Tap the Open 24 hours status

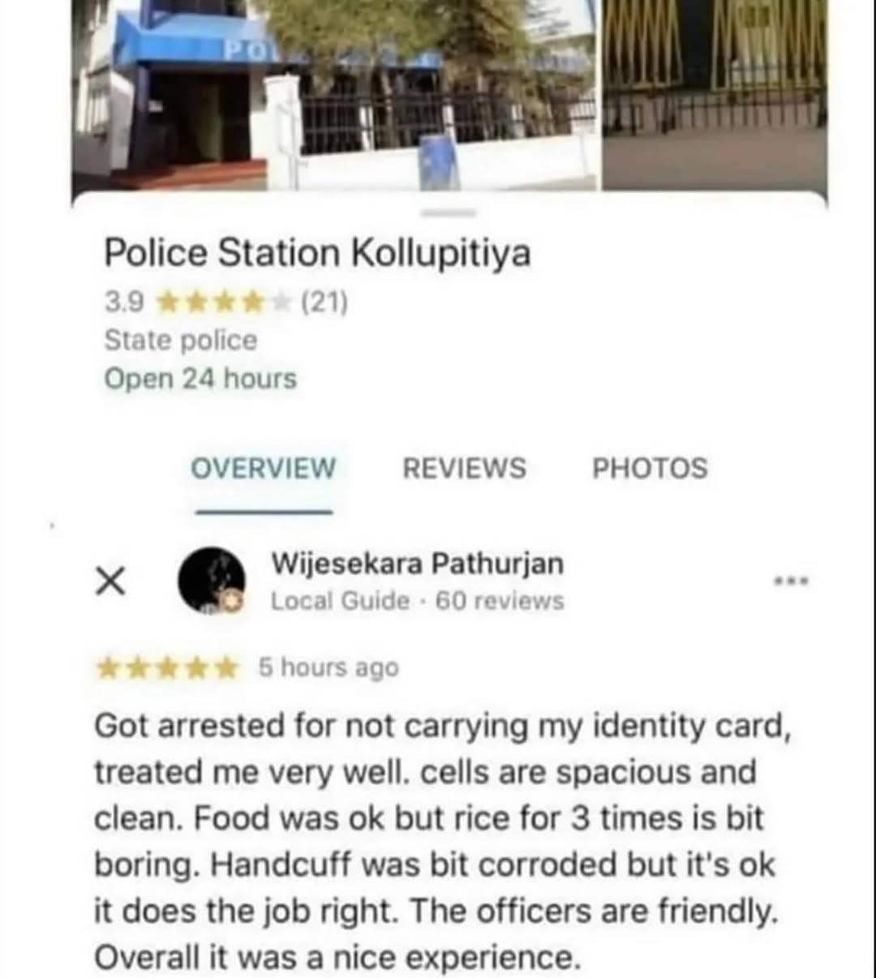[x=200, y=379]
